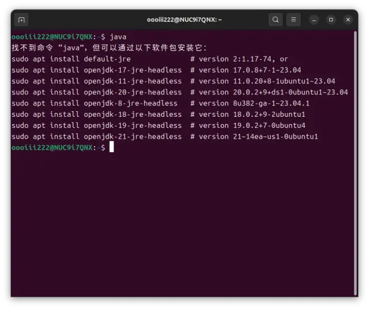Click the default-jre install line

coord(150,59)
